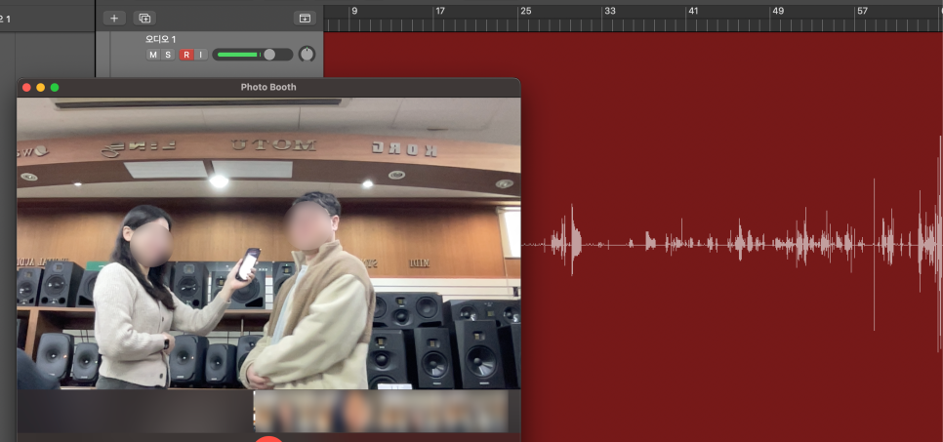Screen dimensions: 943x442
Task: Click the Photo Booth window title
Action: pos(268,87)
